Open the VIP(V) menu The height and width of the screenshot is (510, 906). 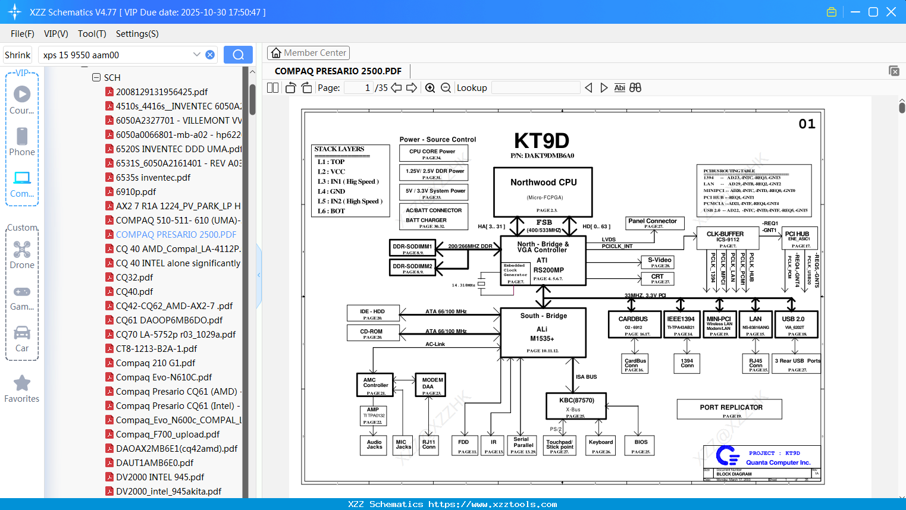click(x=56, y=34)
